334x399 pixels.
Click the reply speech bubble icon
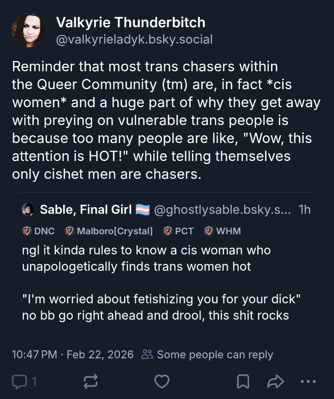click(19, 382)
